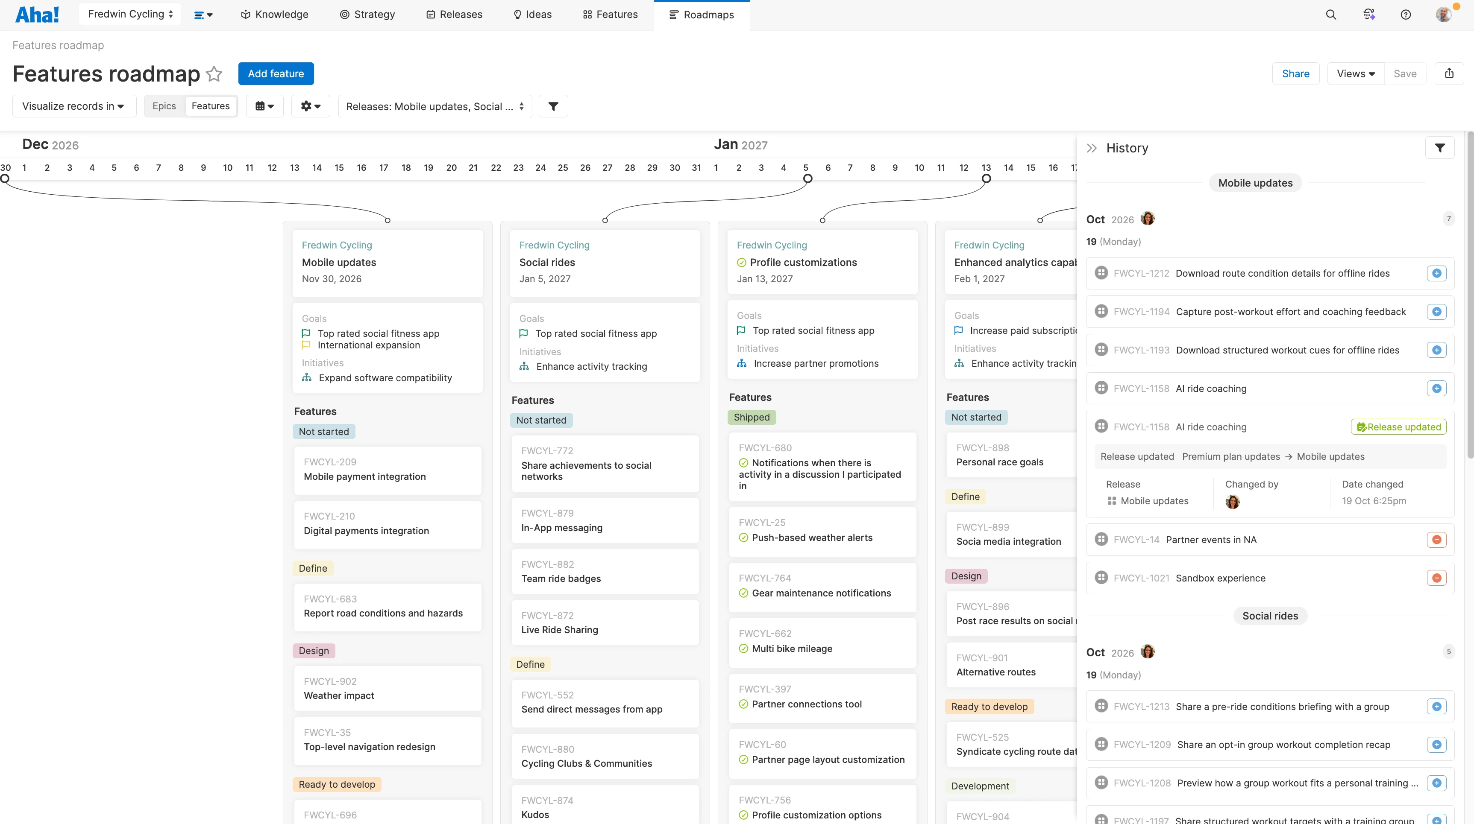This screenshot has width=1474, height=824.
Task: Click plus icon on FWCYL-1194 row
Action: 1436,312
